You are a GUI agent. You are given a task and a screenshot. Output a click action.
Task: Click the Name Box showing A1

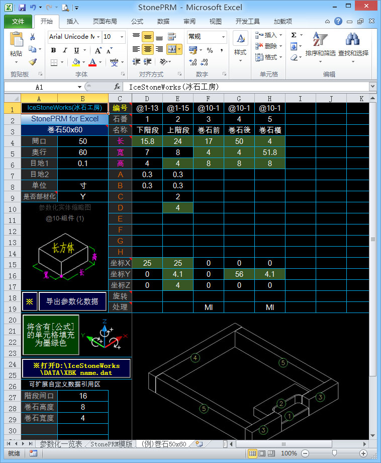[40, 87]
